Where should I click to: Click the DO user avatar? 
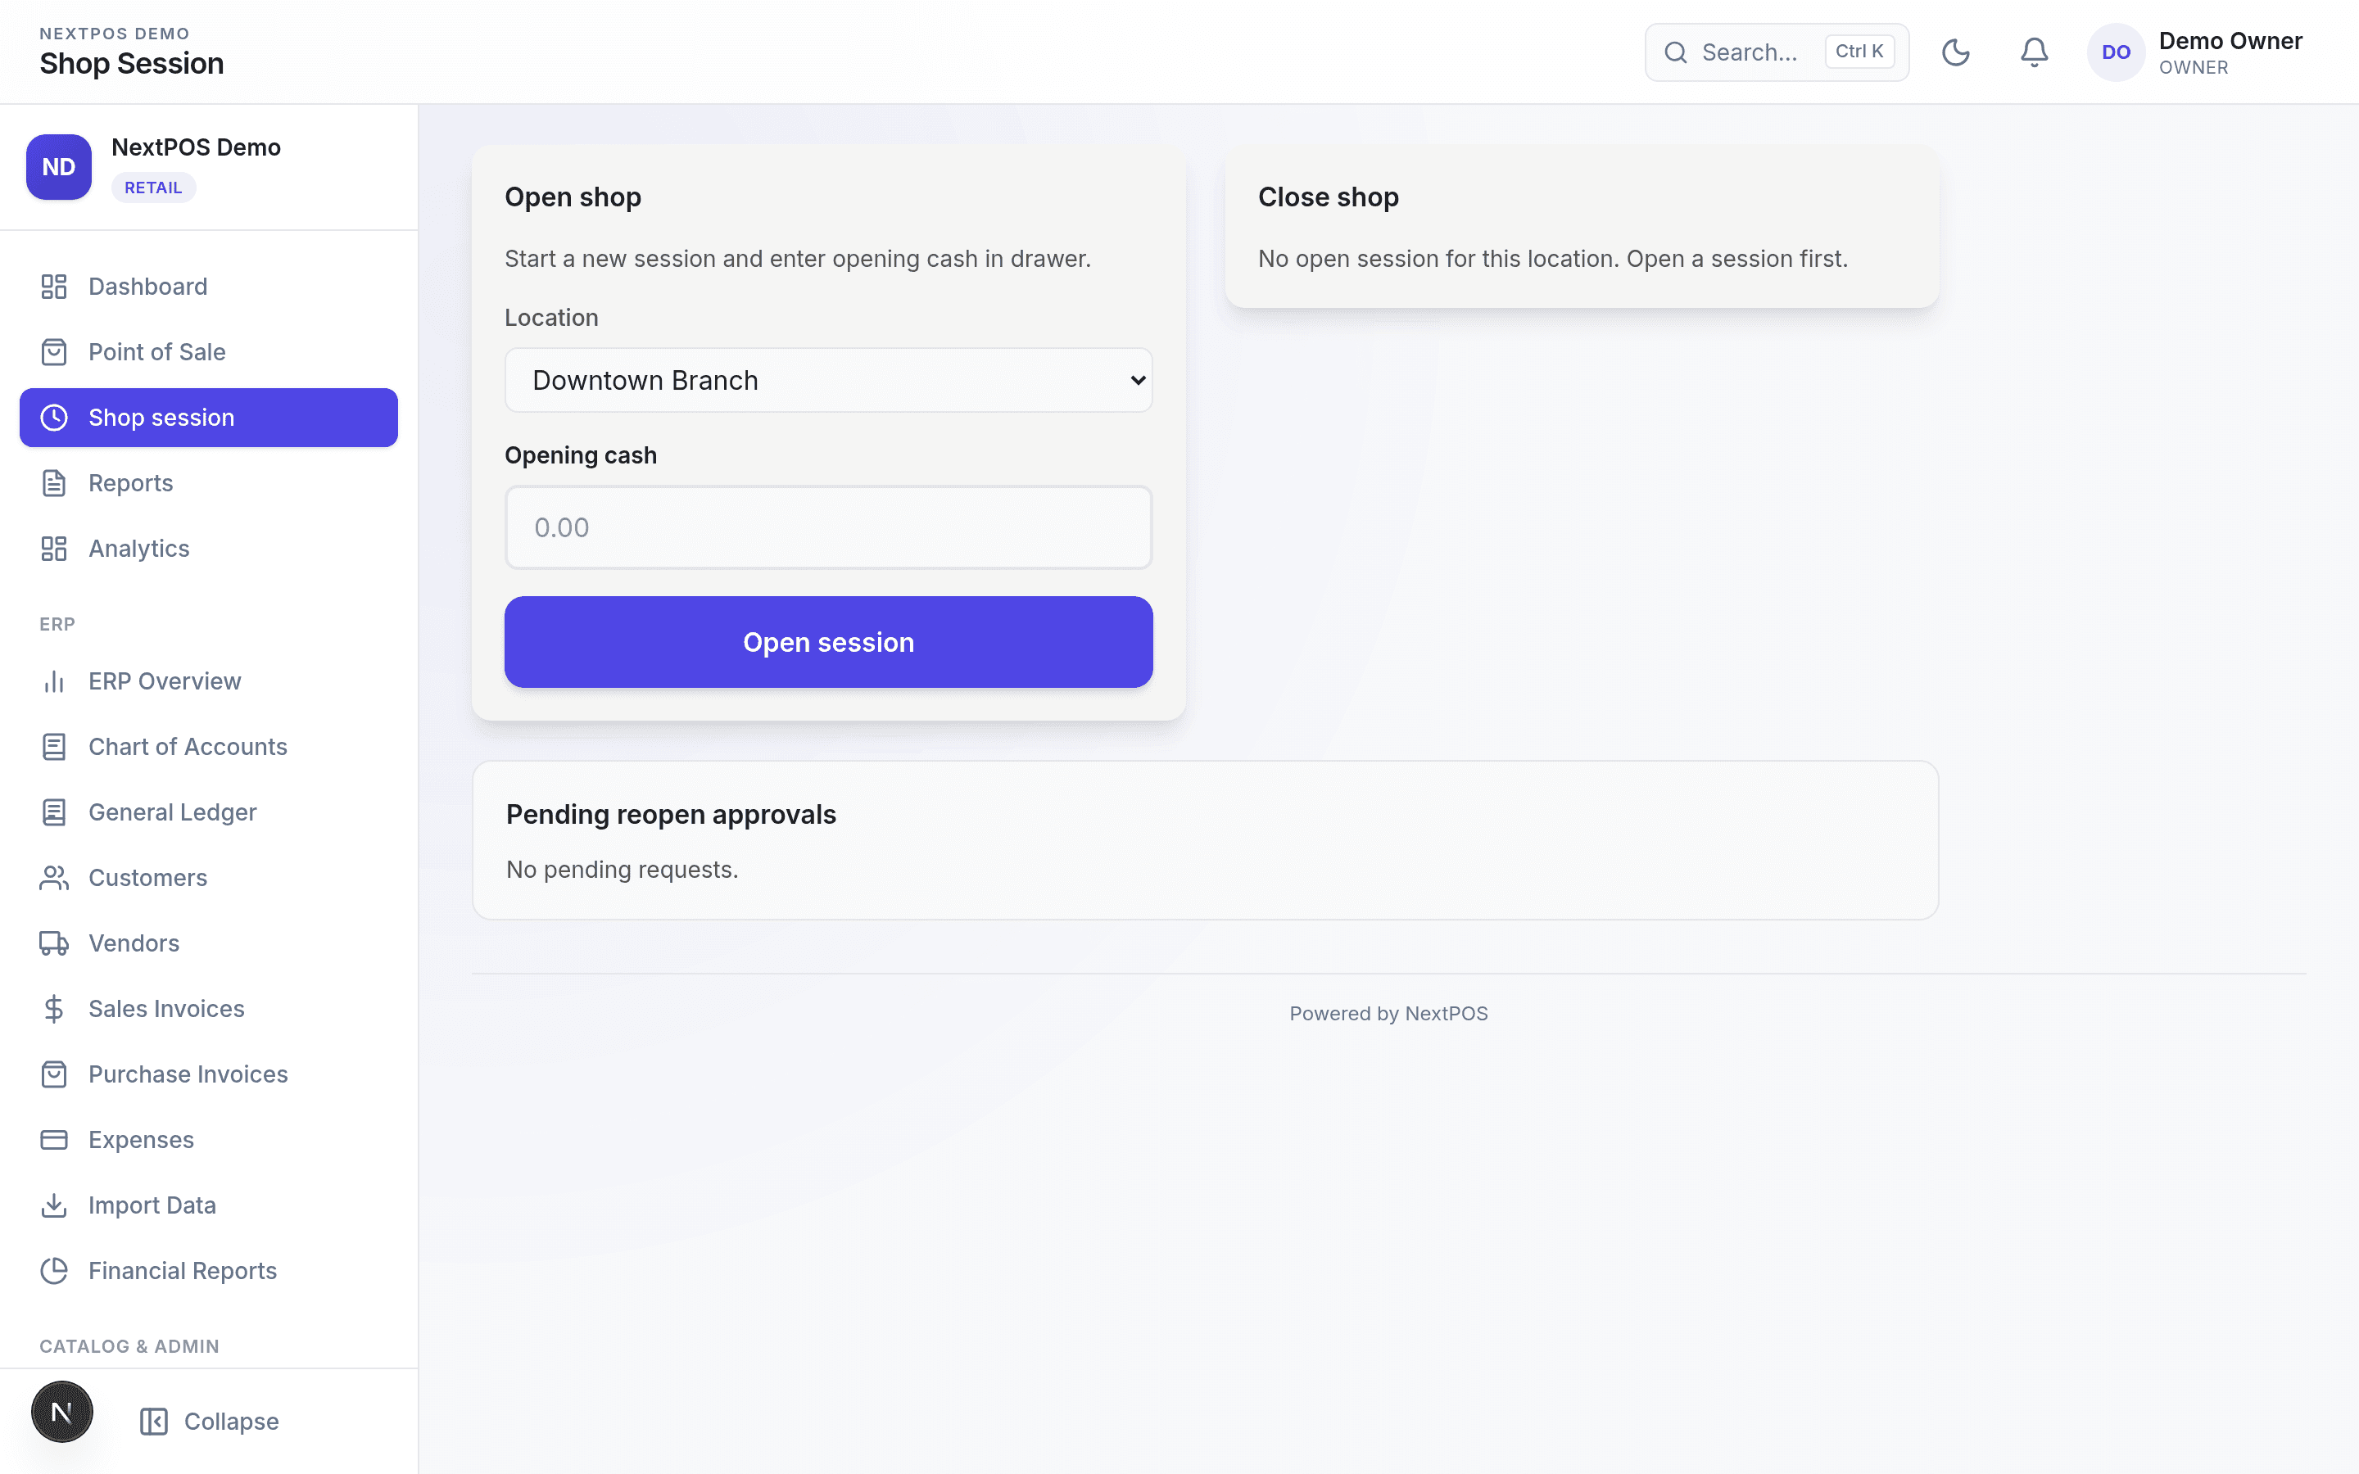point(2115,52)
